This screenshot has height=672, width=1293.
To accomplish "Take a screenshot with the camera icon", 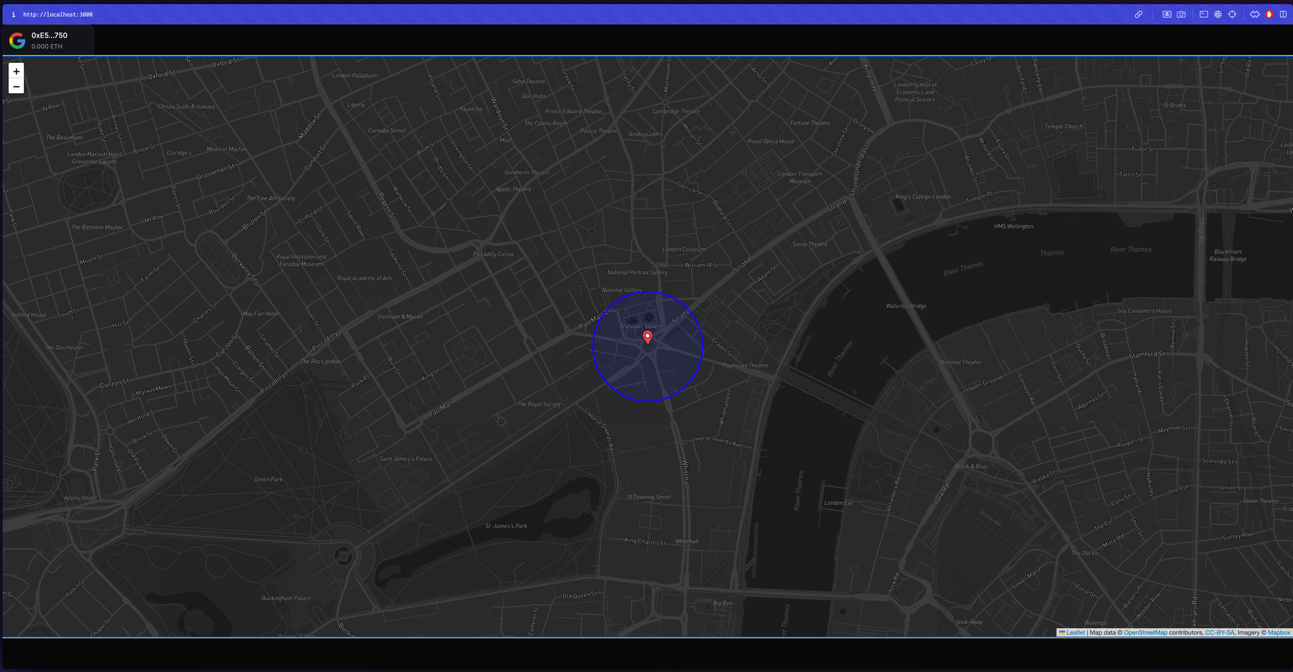I will tap(1182, 14).
